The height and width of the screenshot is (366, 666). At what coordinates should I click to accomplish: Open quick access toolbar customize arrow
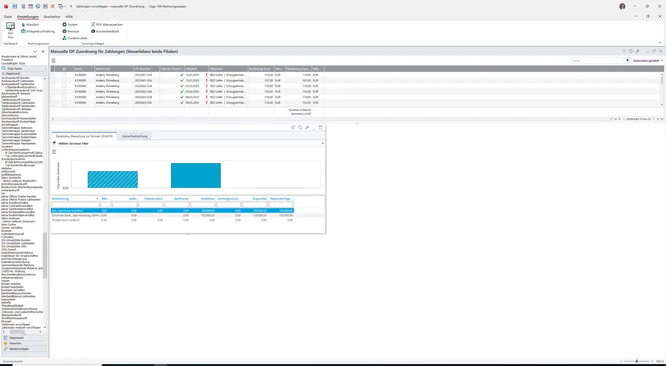(72, 6)
